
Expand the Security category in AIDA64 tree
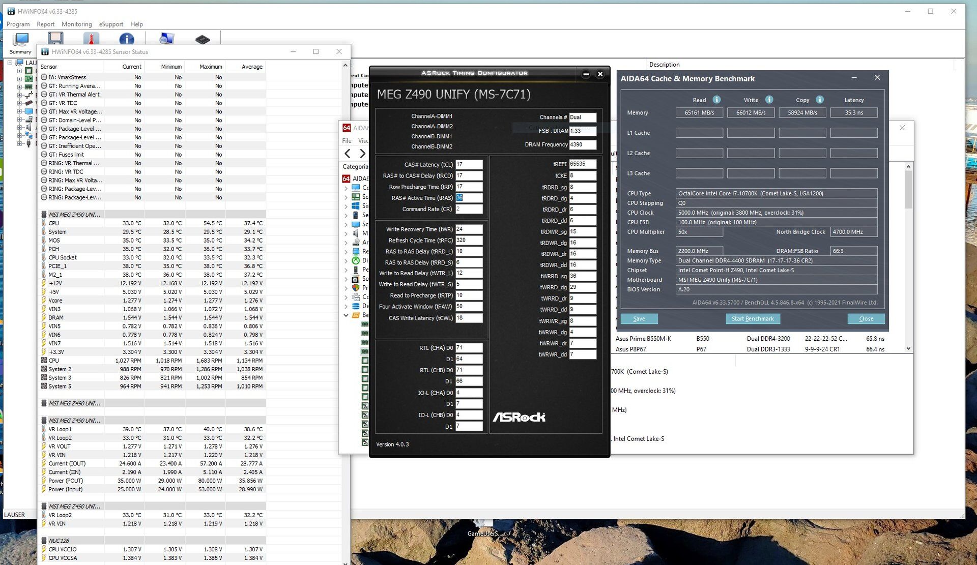[x=346, y=288]
